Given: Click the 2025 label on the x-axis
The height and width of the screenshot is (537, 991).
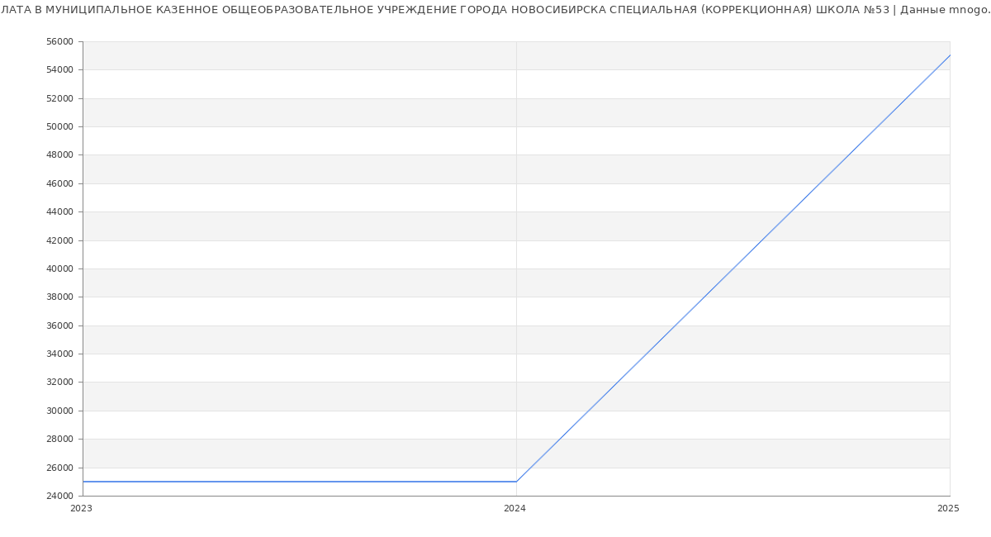Looking at the screenshot, I should tap(947, 509).
